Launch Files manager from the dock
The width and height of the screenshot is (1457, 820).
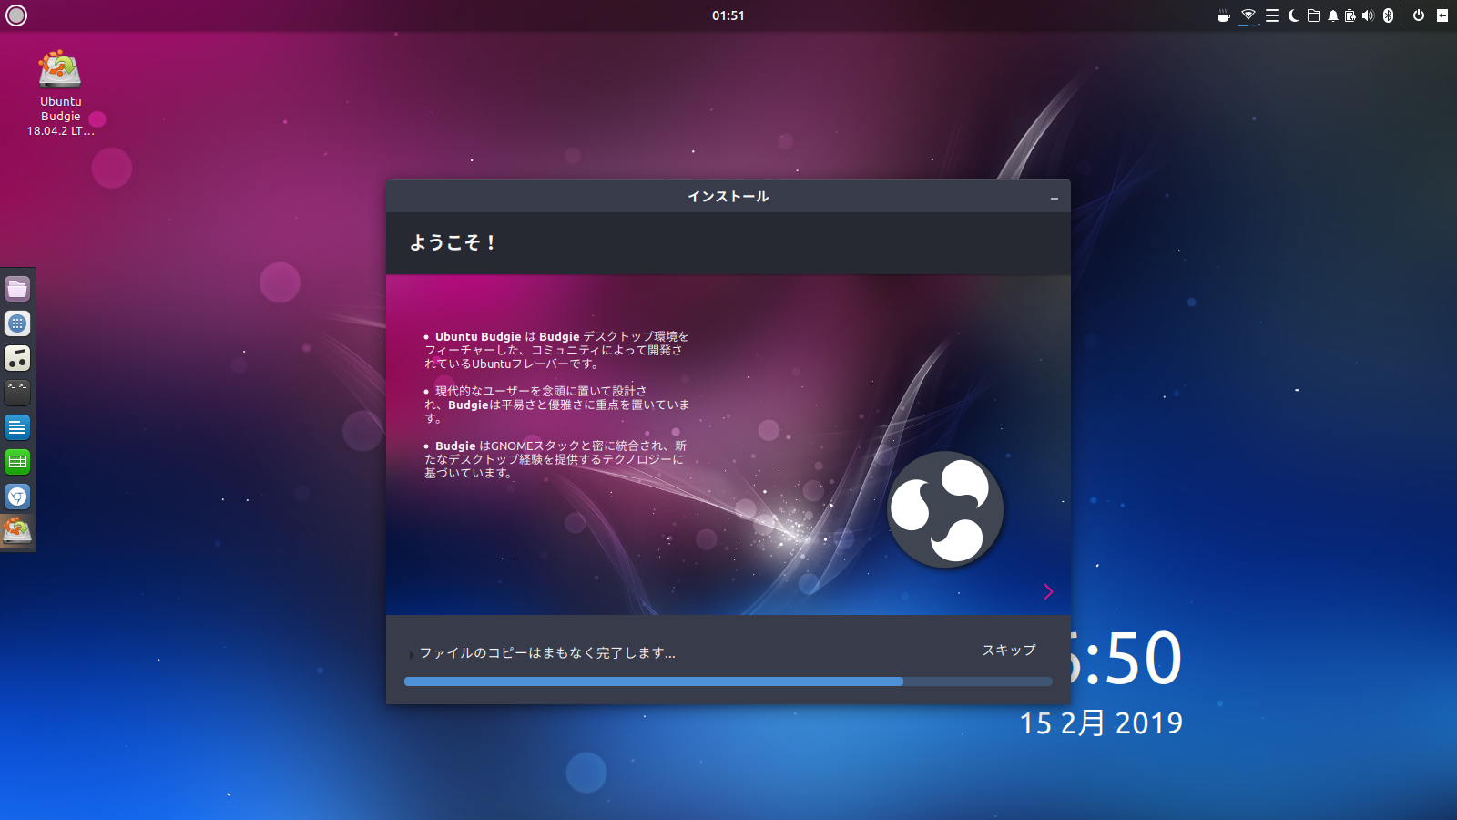[x=17, y=289]
